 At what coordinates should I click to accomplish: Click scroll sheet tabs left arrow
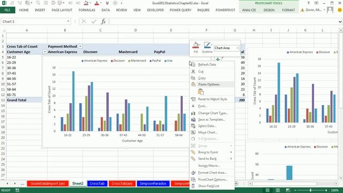7,183
